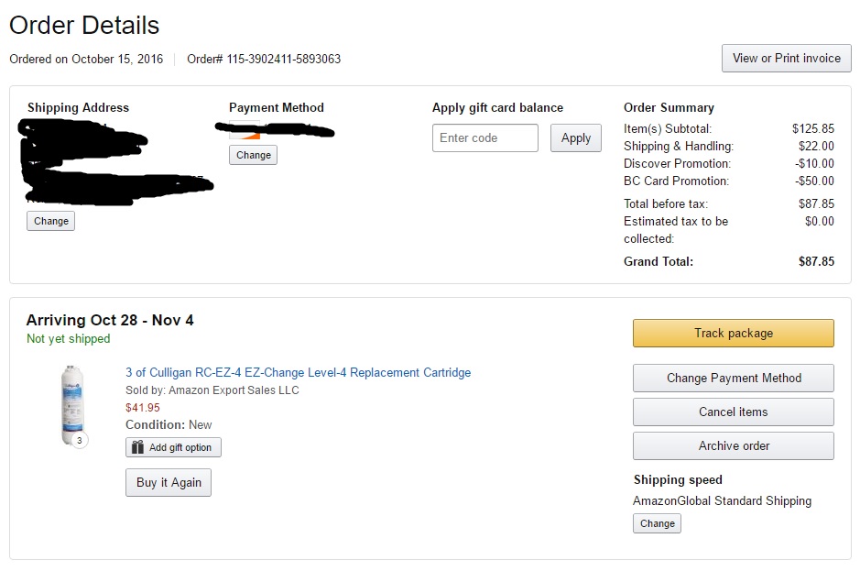Click the Add gift option button
Screen dimensions: 860x571
click(173, 447)
